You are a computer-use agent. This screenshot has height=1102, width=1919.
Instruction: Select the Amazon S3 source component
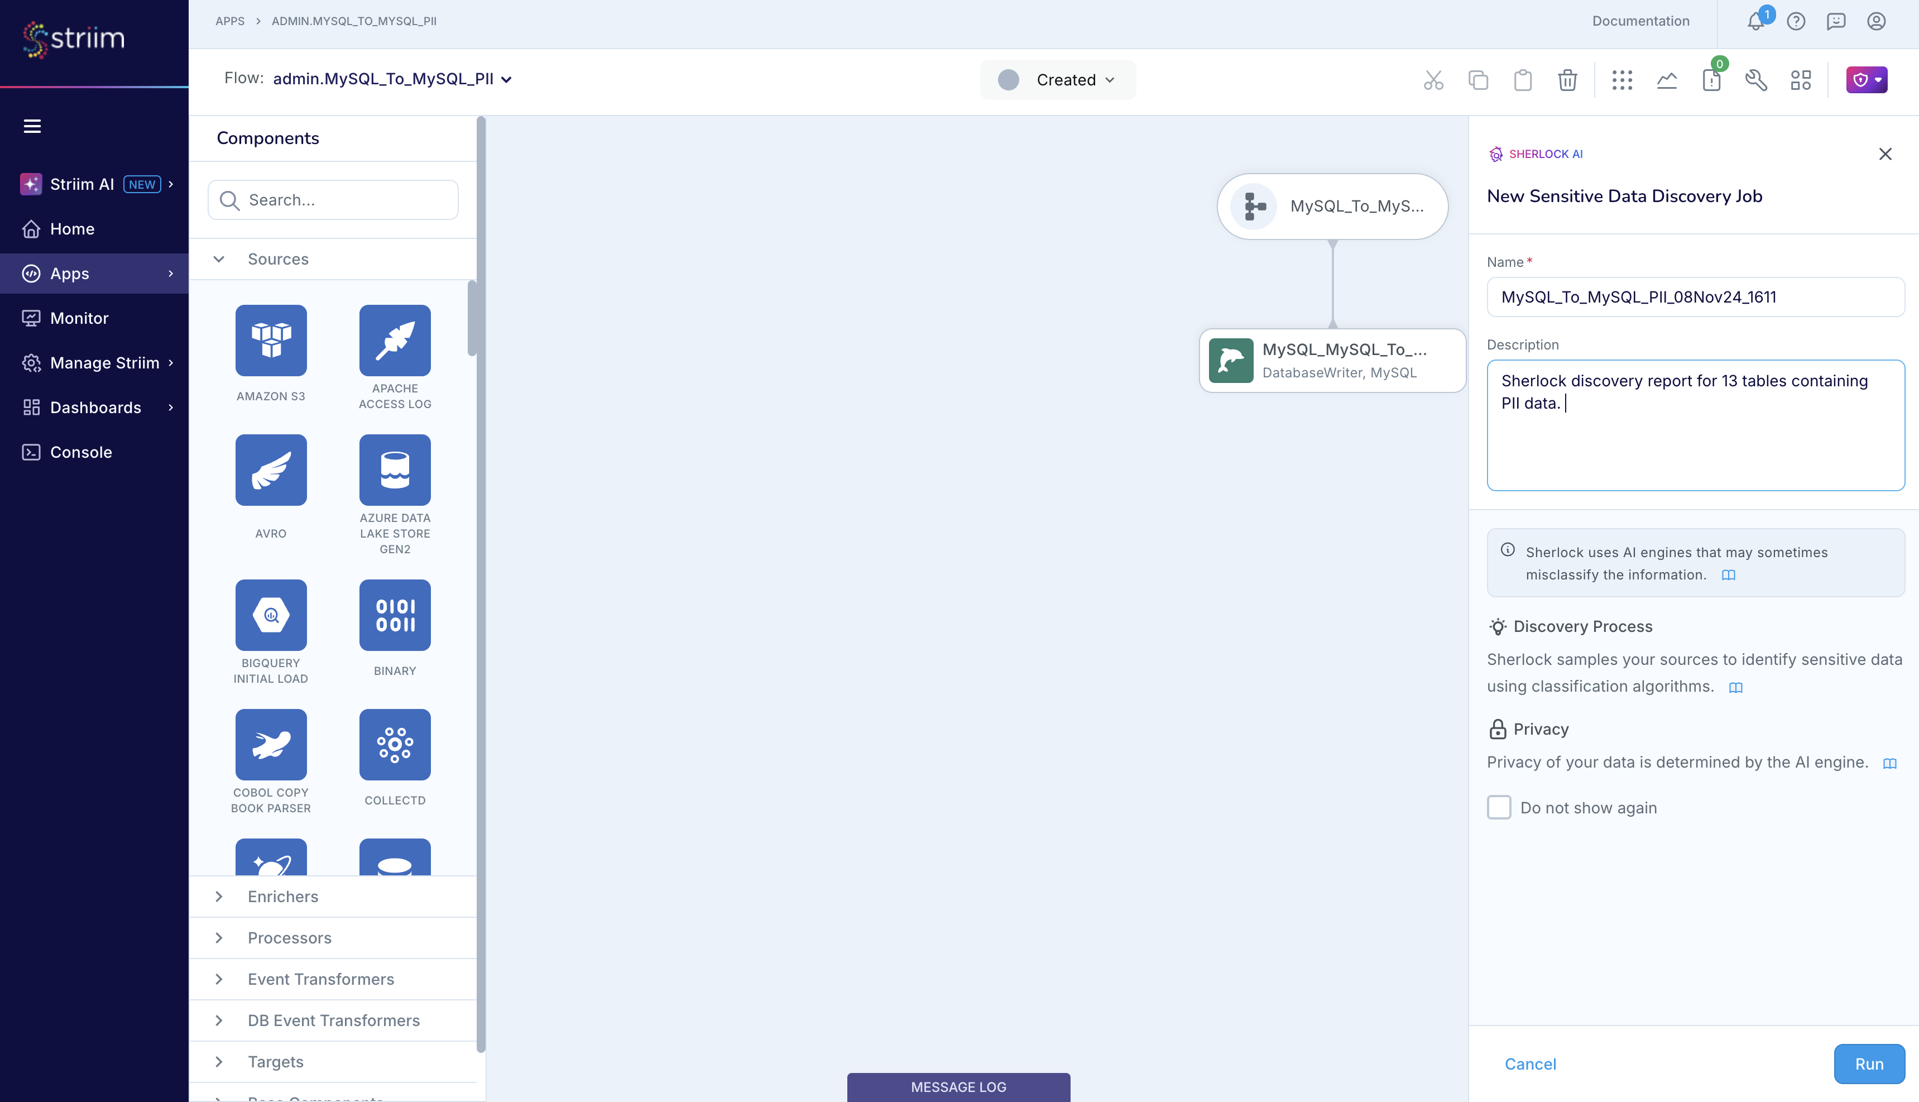coord(271,341)
